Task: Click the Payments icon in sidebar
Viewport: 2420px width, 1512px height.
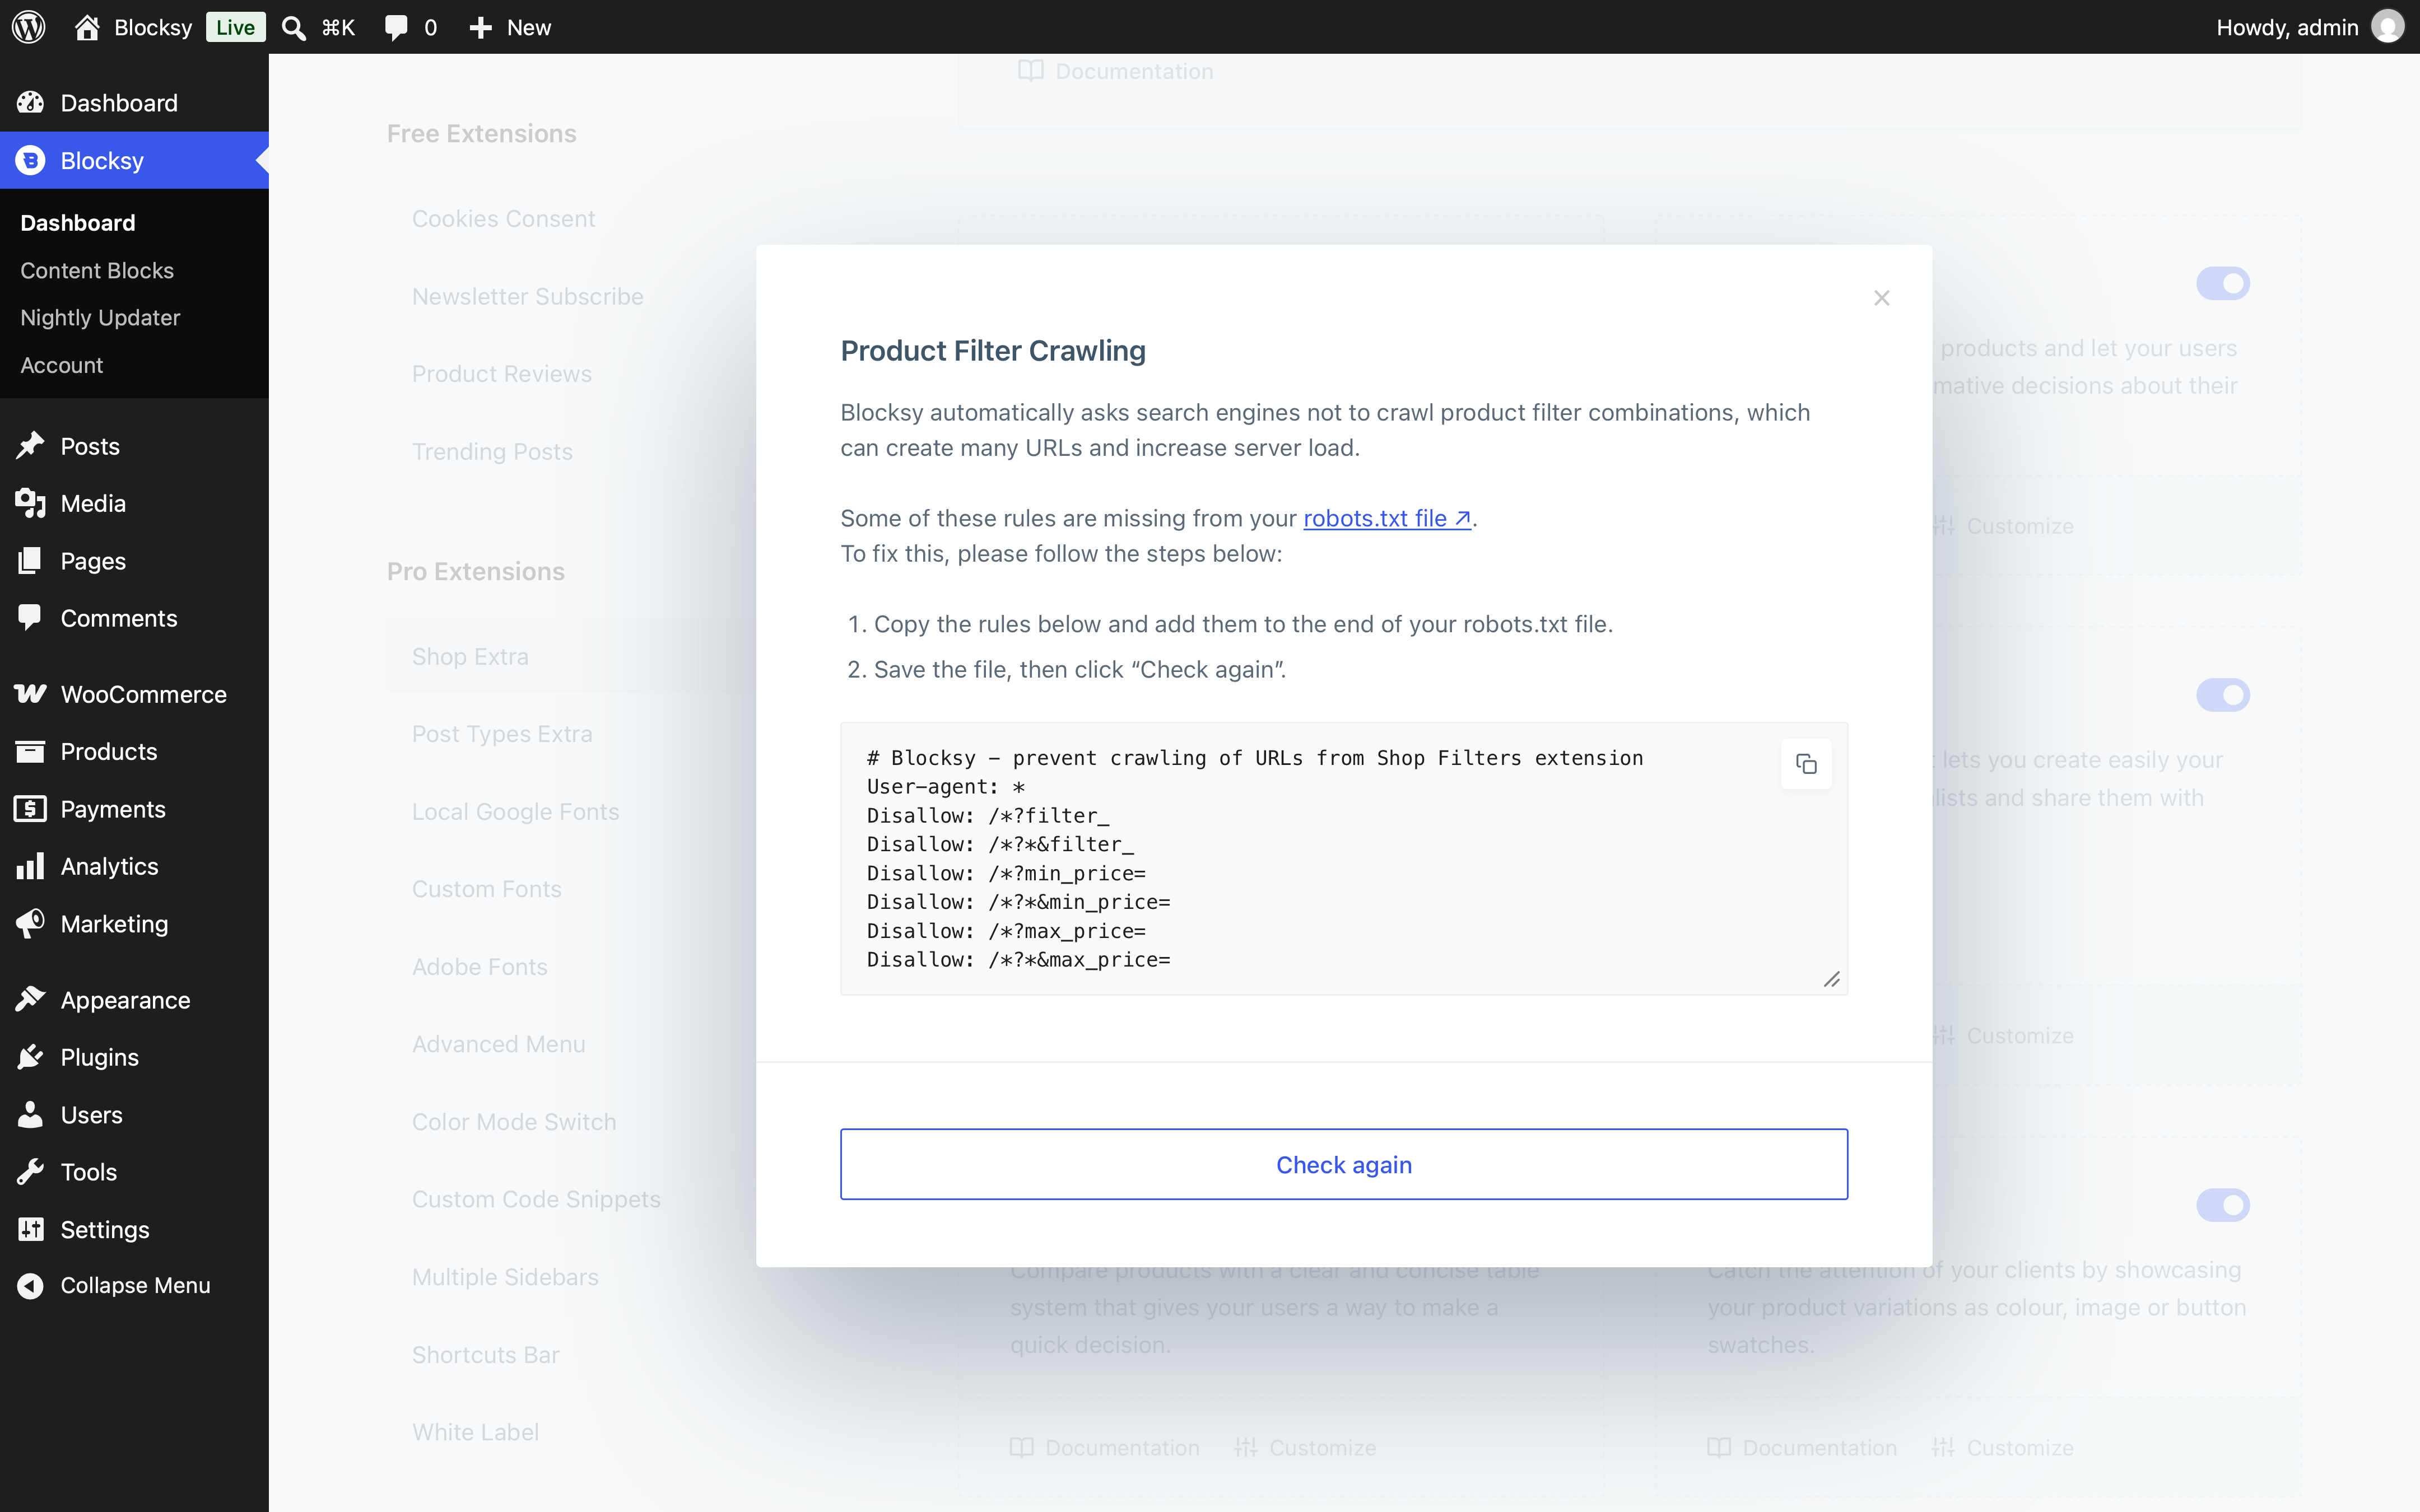Action: point(30,809)
